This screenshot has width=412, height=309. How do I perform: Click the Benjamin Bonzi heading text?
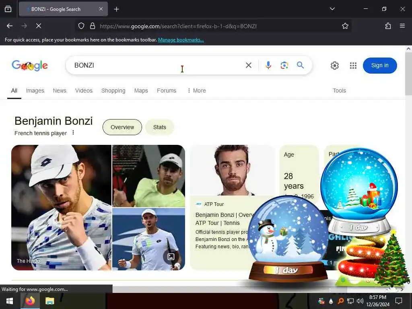click(x=54, y=121)
